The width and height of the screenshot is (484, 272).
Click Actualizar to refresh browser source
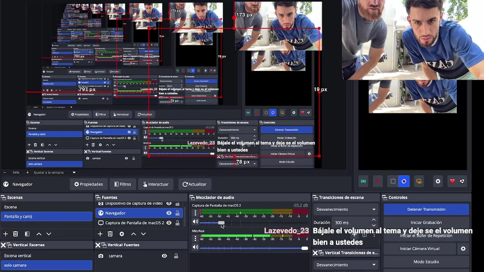[194, 184]
